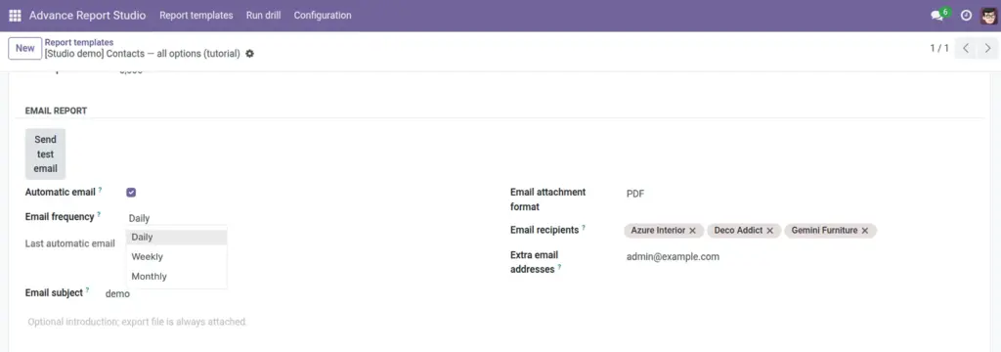Show help tooltip for Extra email addresses
This screenshot has width=1001, height=352.
click(x=560, y=267)
